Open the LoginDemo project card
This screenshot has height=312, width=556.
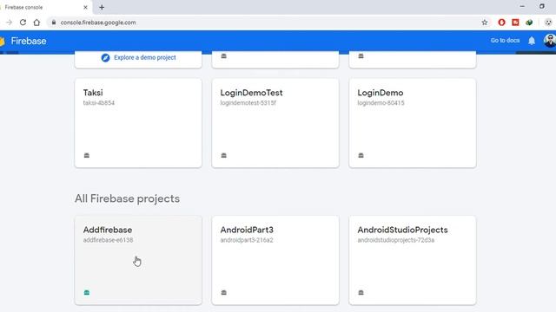point(413,123)
